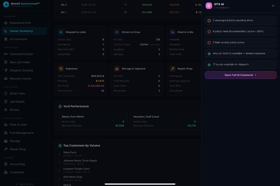280x186 pixels.
Task: Open Fleet & Units in the sidebar
Action: coord(24,125)
